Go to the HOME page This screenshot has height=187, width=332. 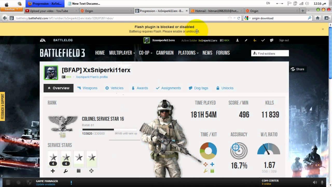[100, 53]
